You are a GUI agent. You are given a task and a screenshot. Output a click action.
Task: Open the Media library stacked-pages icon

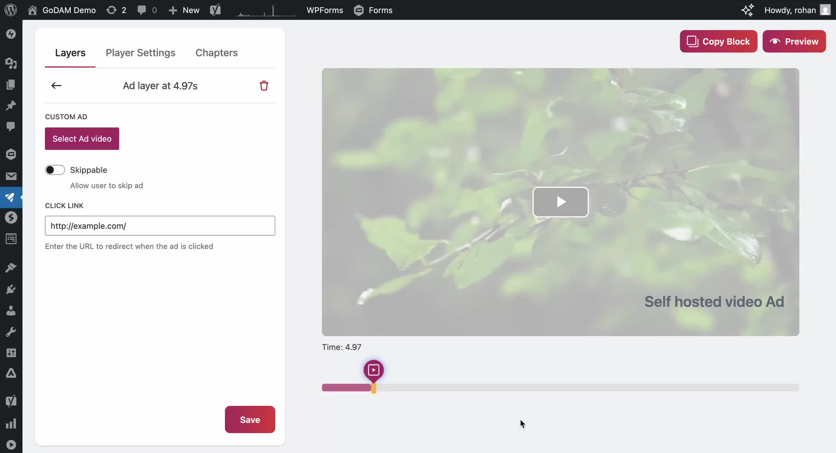point(11,84)
